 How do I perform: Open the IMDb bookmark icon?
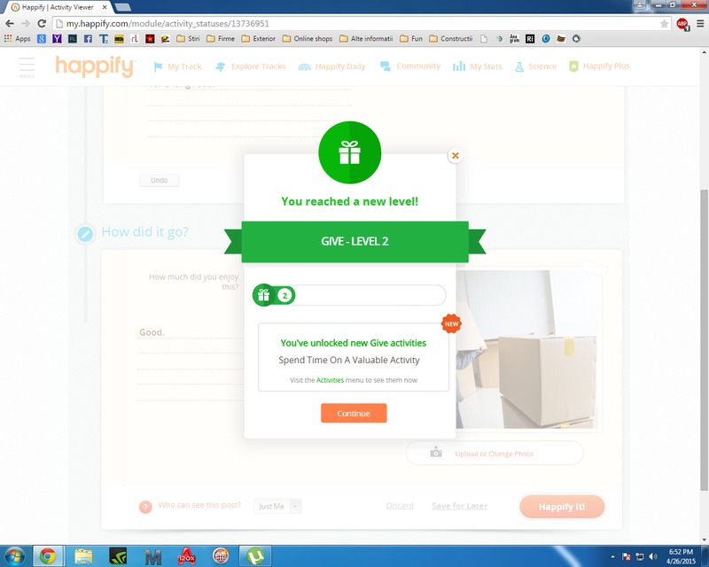pos(119,39)
